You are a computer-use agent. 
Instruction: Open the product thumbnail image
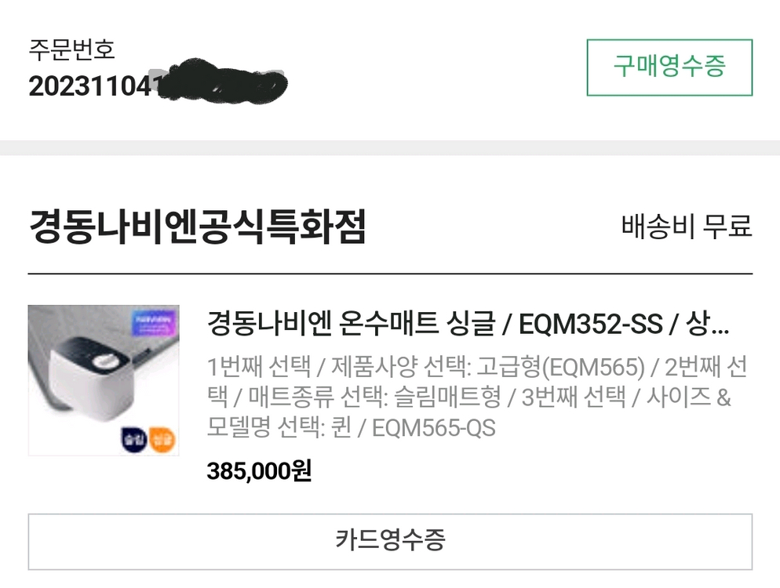pos(106,380)
